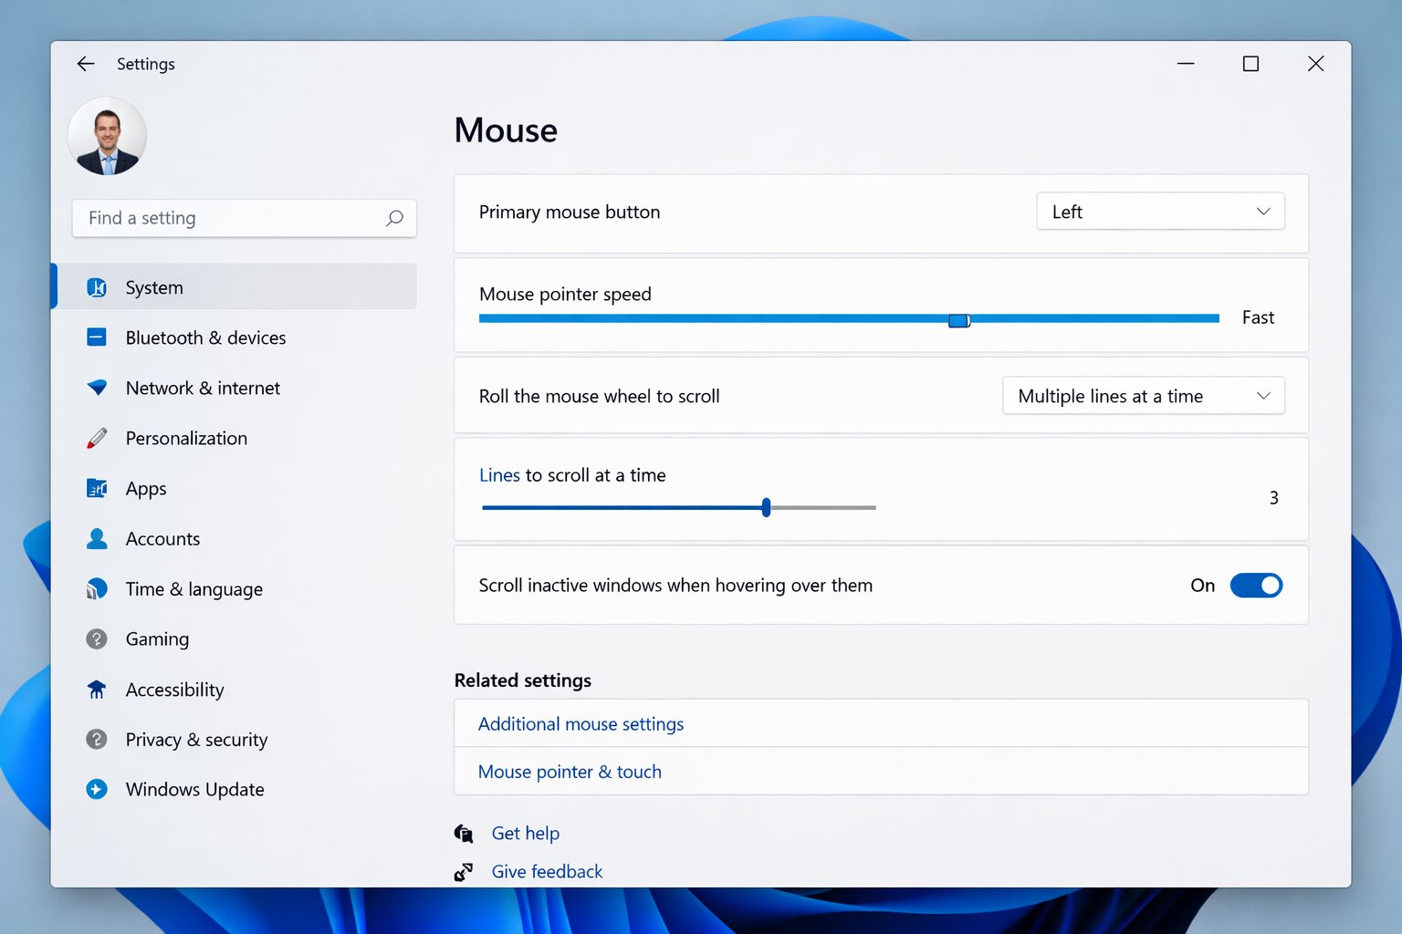Click the Accounts person icon

97,538
